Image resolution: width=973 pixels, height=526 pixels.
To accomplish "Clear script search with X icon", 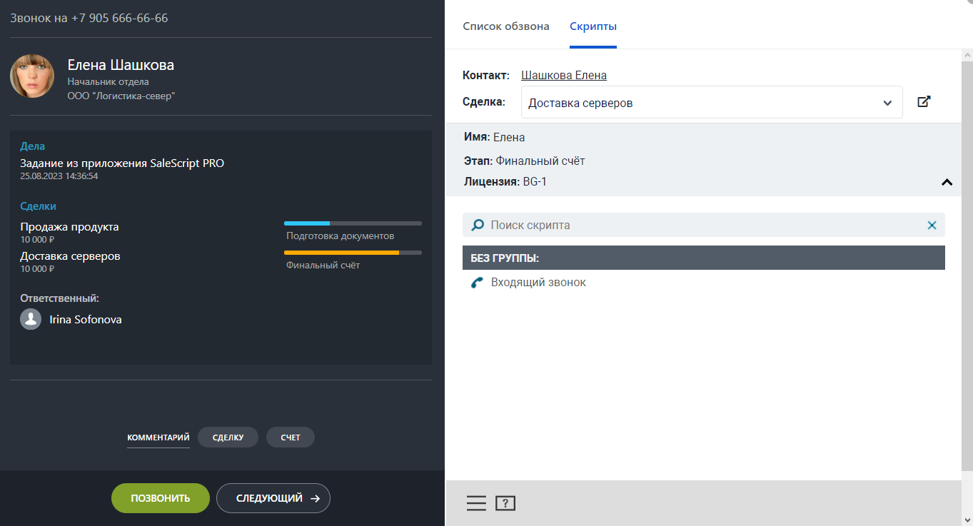I will tap(932, 226).
